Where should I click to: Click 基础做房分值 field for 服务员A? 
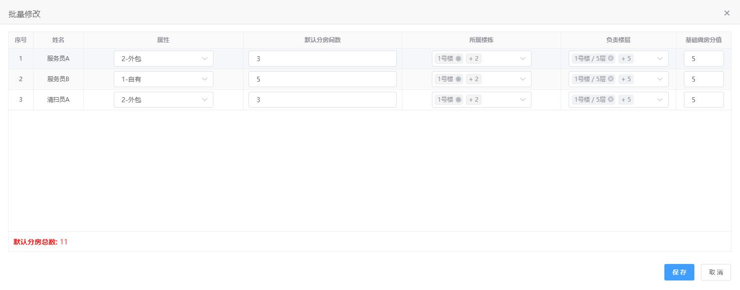(703, 59)
